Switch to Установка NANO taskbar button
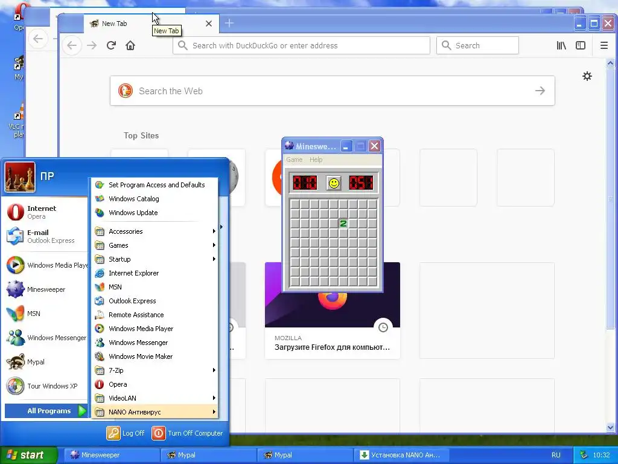The width and height of the screenshot is (618, 464). pyautogui.click(x=402, y=455)
